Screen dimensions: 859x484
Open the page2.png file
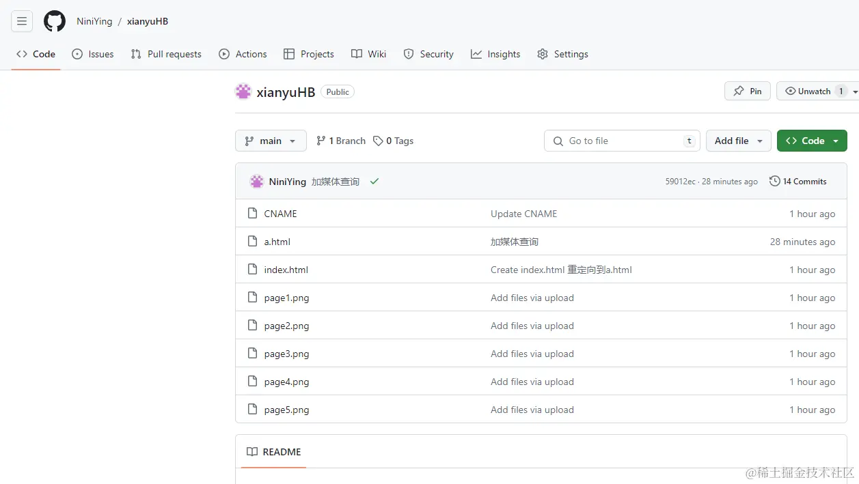[x=287, y=326]
